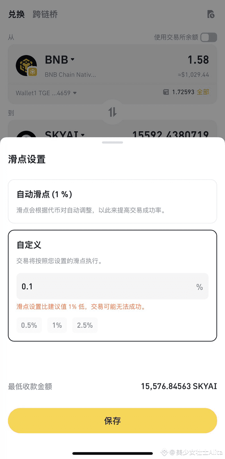Expand the Wallet1 TGE ...4659 selector
The height and width of the screenshot is (459, 225).
(46, 93)
